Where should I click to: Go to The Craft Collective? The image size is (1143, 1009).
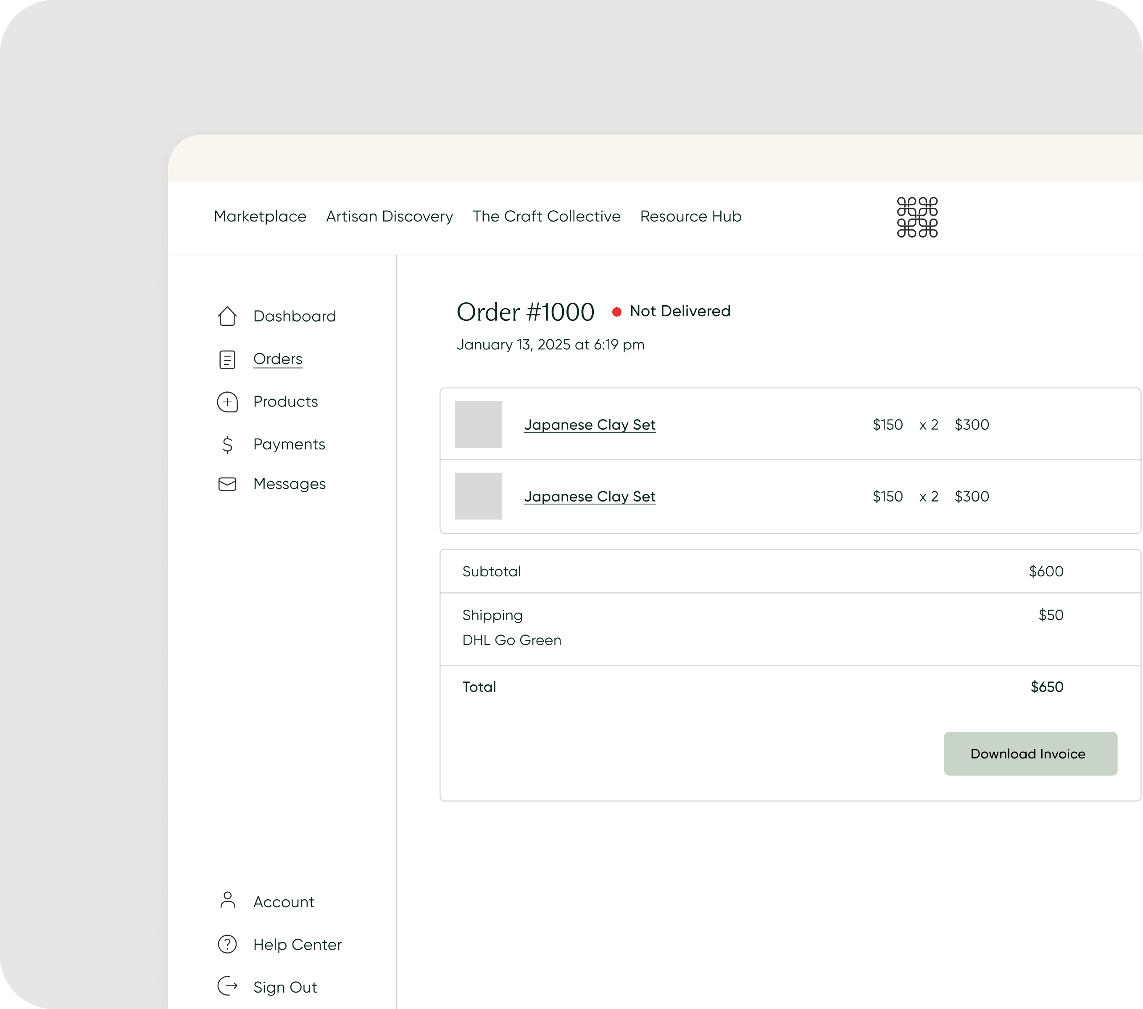(546, 217)
